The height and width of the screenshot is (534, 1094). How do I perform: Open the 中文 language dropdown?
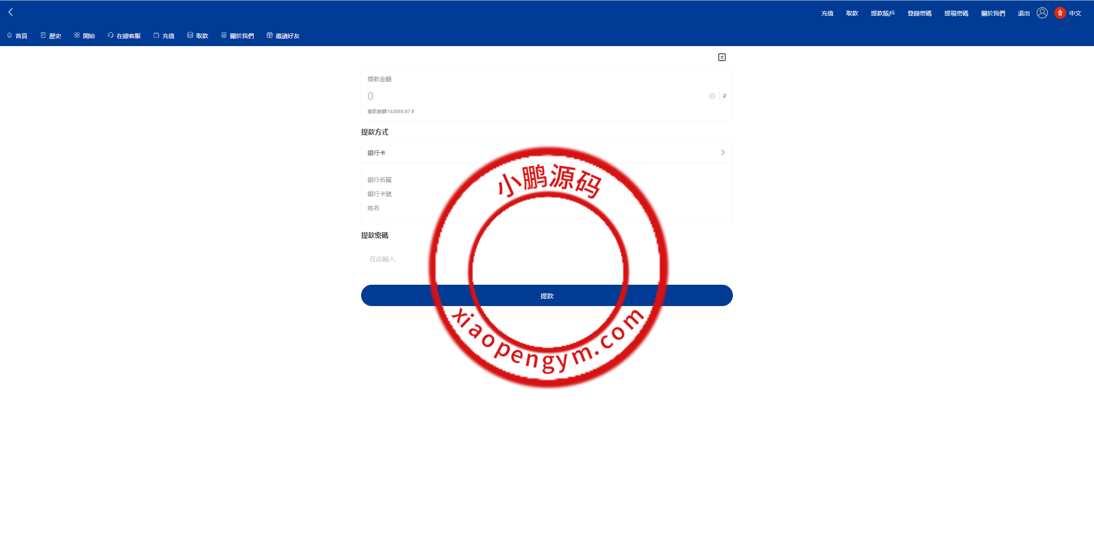(1075, 13)
